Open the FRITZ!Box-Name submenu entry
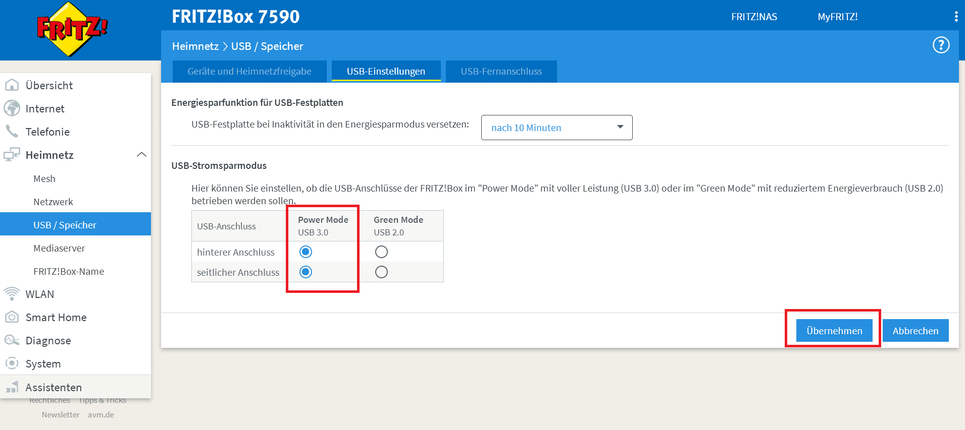This screenshot has width=965, height=430. (76, 271)
